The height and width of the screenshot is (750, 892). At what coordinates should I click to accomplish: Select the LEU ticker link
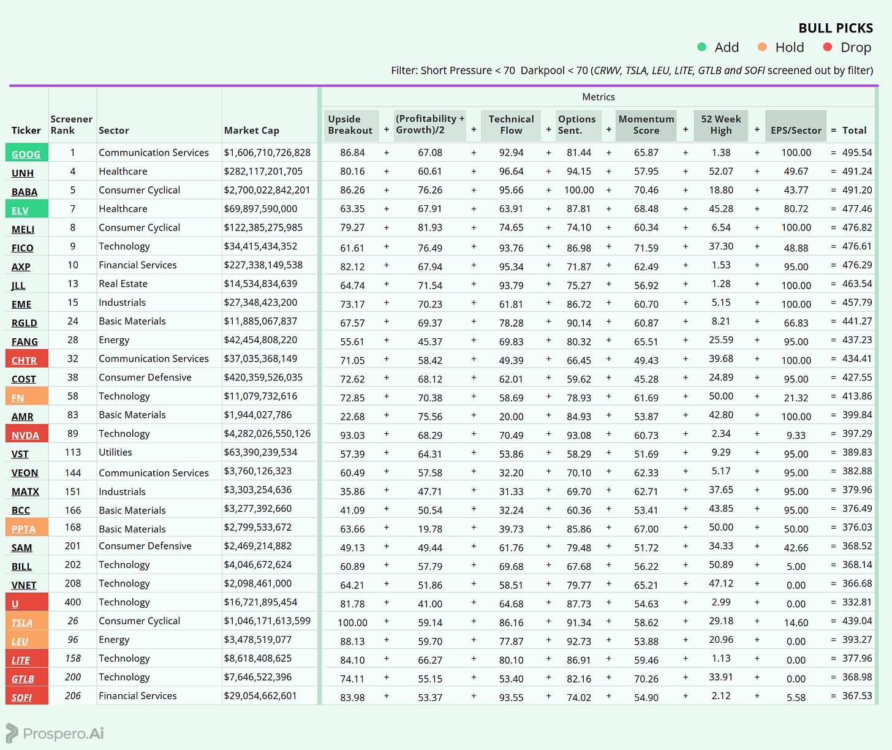pyautogui.click(x=20, y=642)
